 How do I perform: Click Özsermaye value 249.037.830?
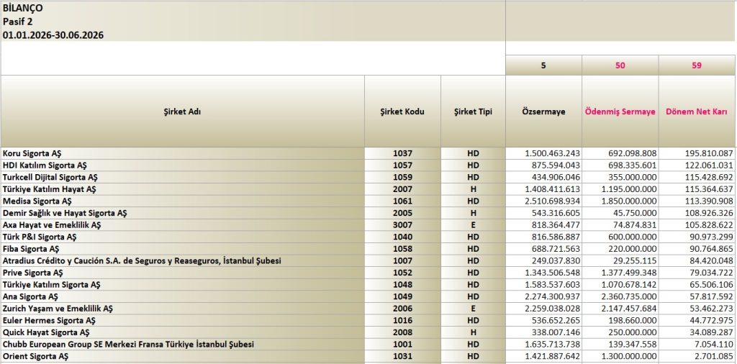[x=544, y=260]
